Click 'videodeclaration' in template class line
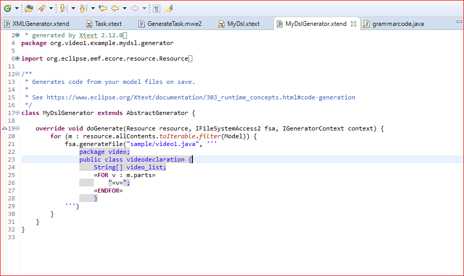 (156, 159)
